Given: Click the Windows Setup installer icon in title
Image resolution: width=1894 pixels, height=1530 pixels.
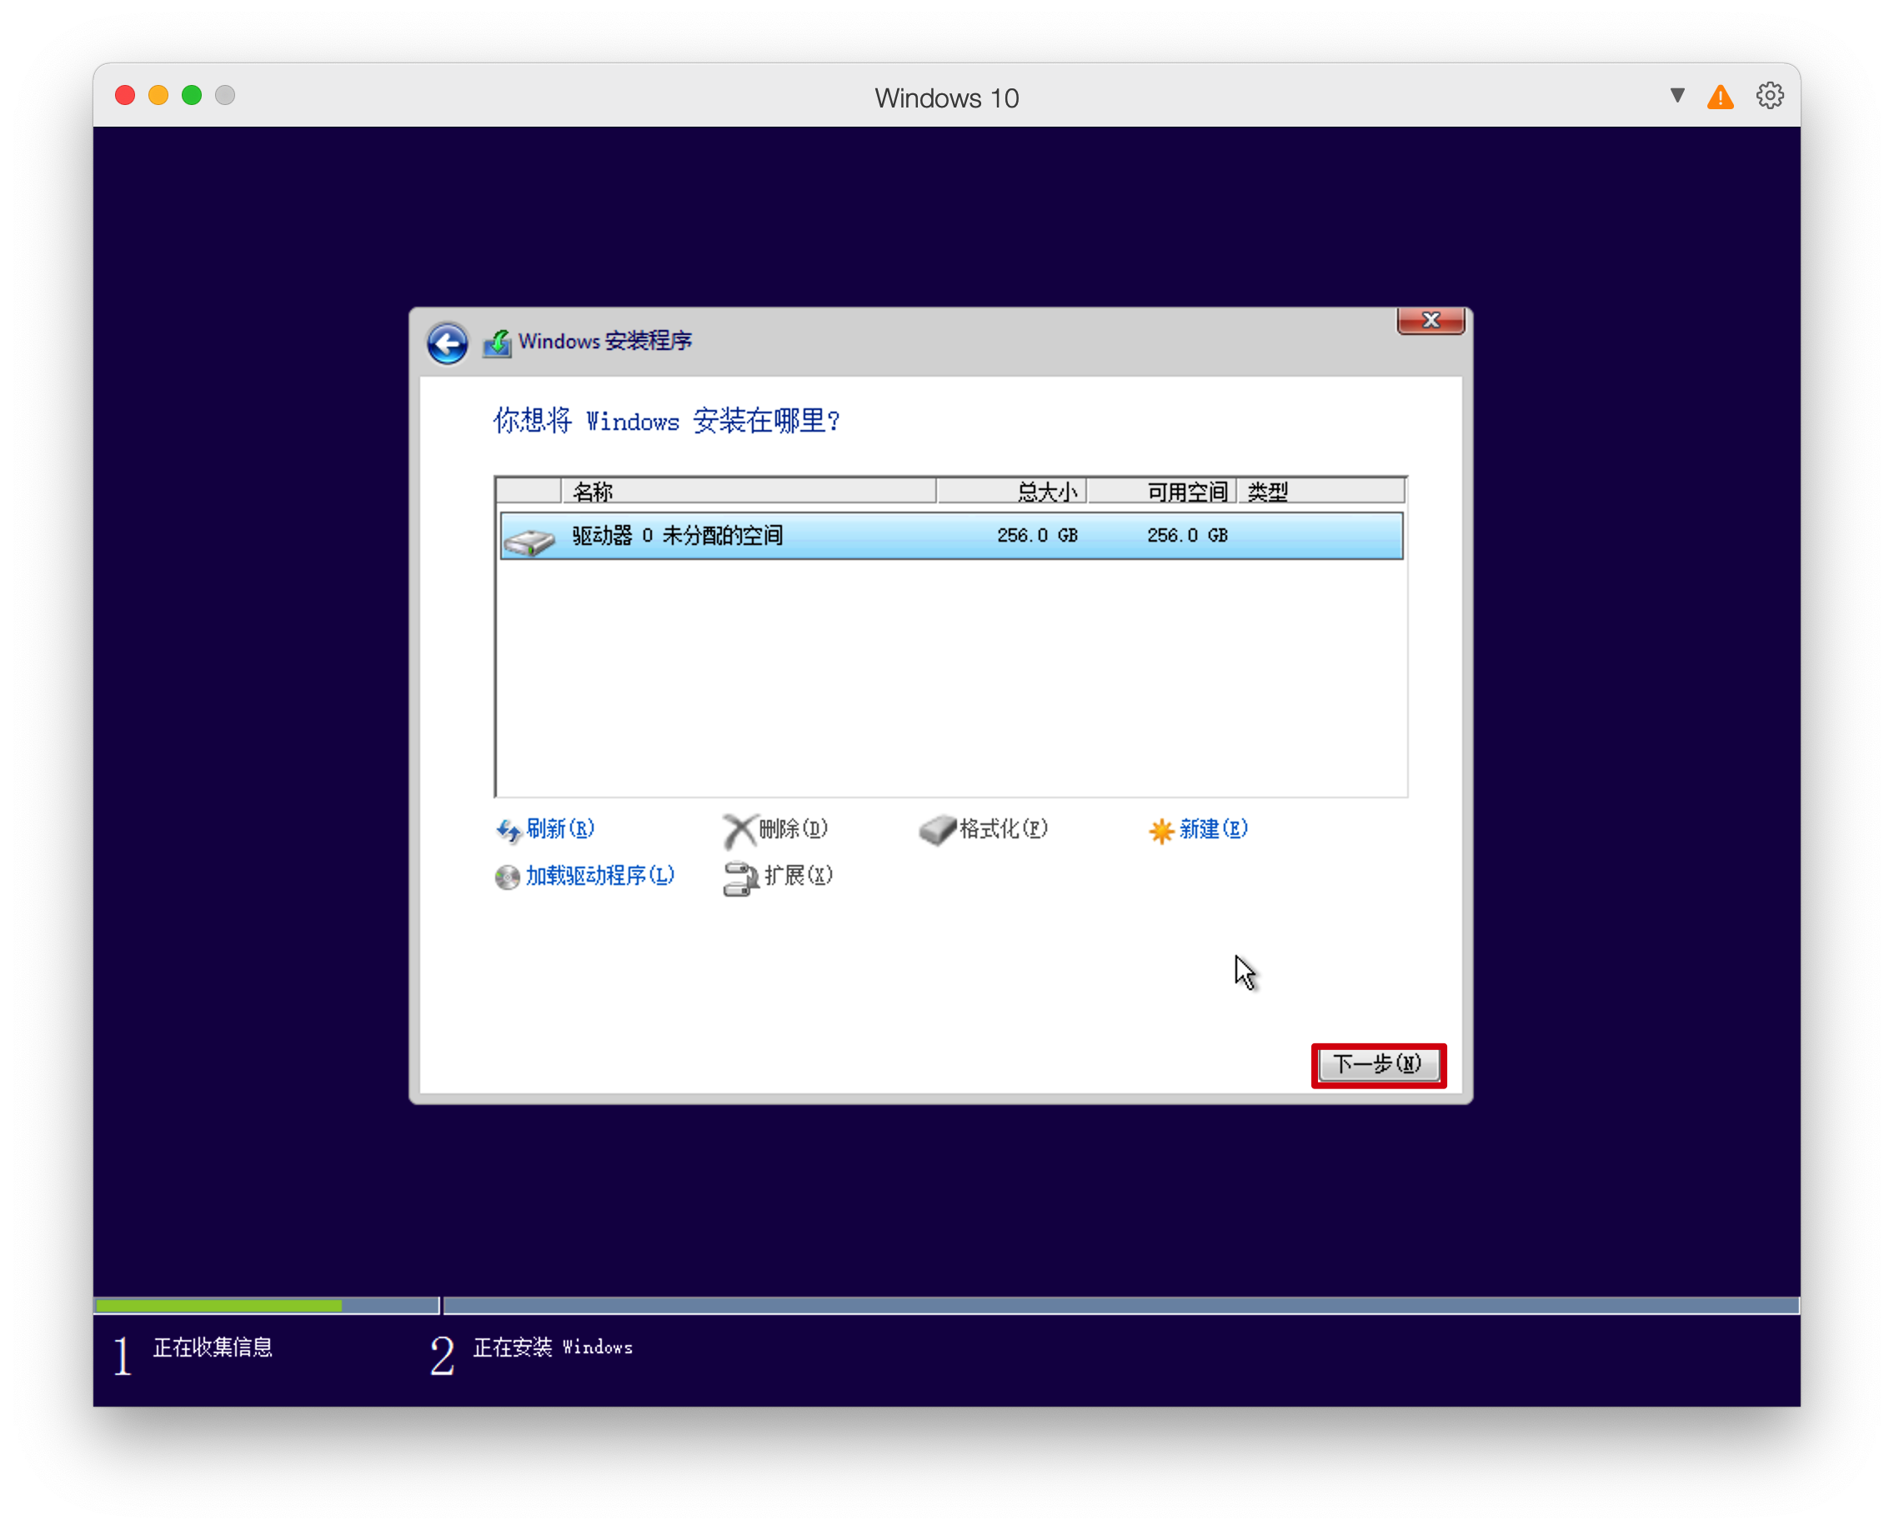Looking at the screenshot, I should (x=498, y=343).
